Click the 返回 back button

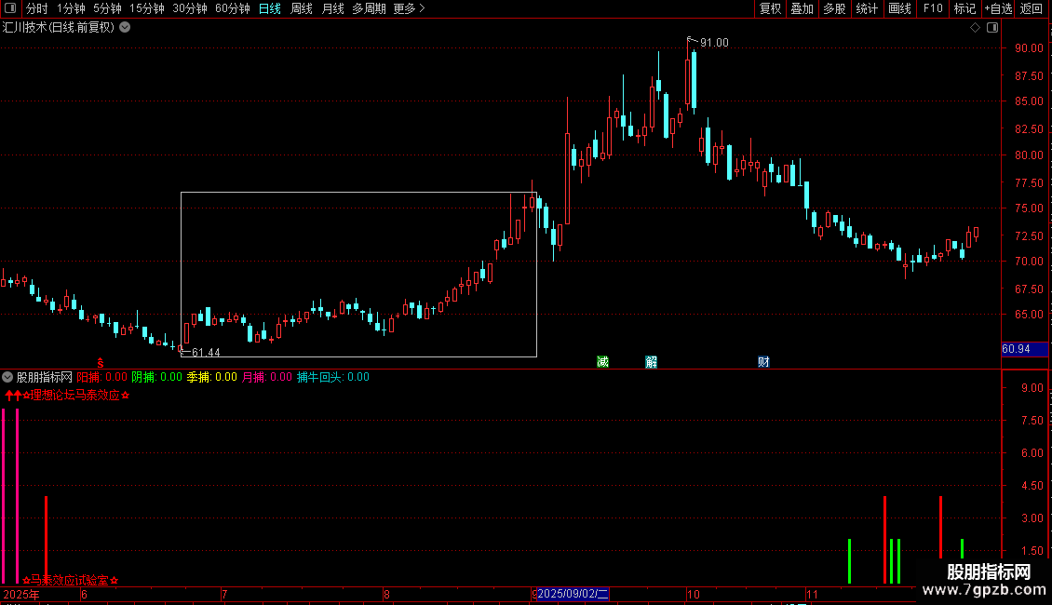[x=1032, y=8]
